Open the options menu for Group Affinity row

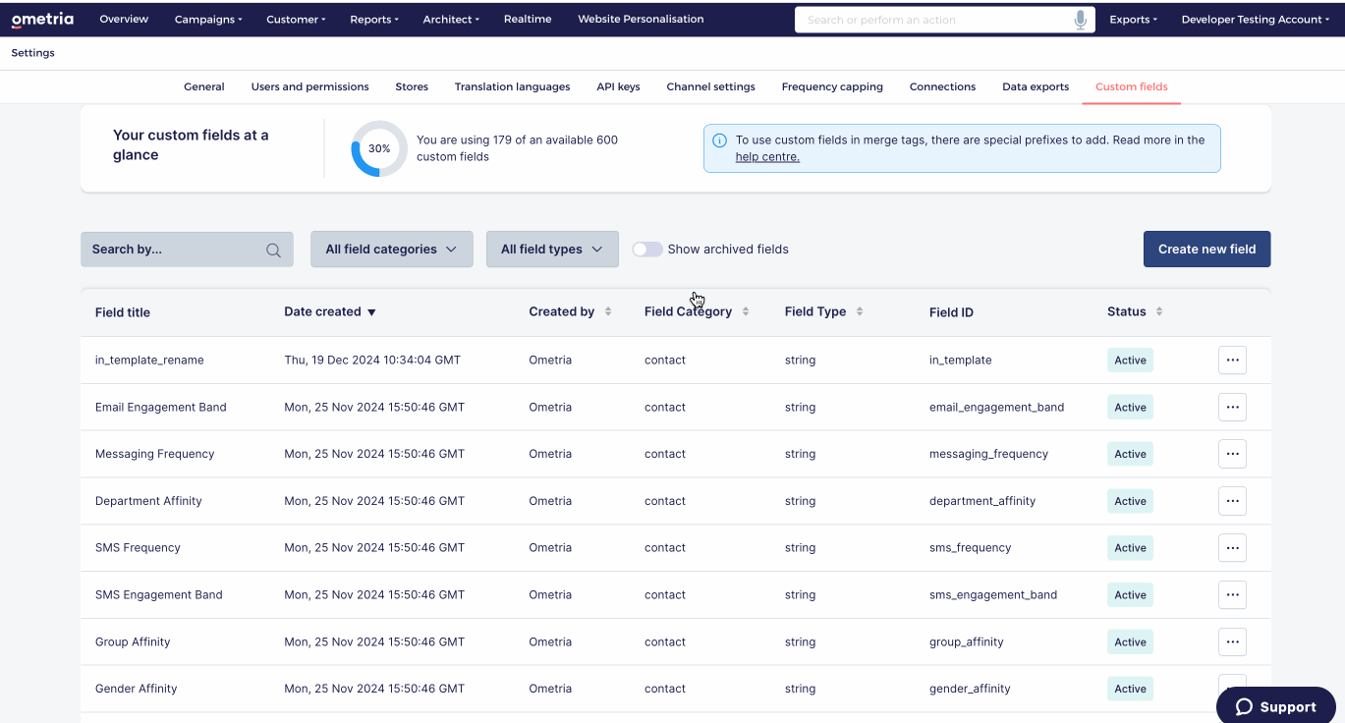pyautogui.click(x=1232, y=641)
